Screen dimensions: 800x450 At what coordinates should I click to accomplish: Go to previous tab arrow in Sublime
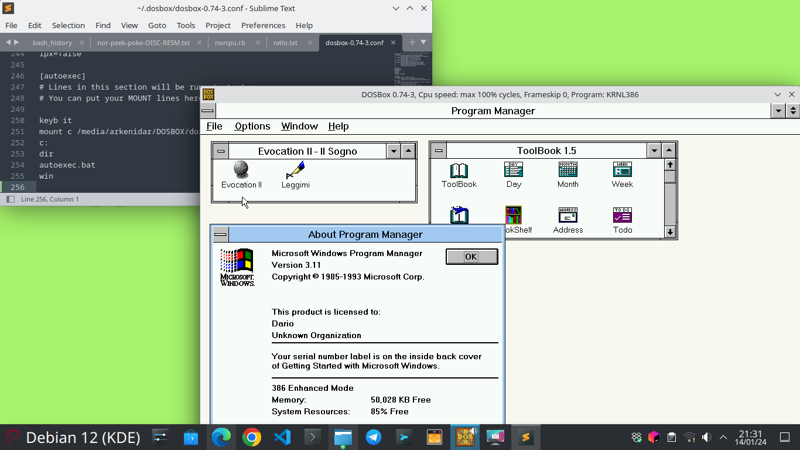[8, 42]
